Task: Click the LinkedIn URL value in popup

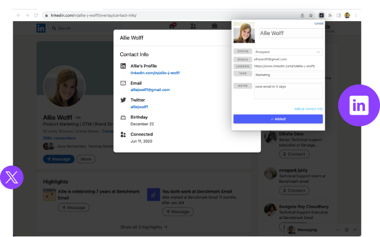Action: point(284,66)
